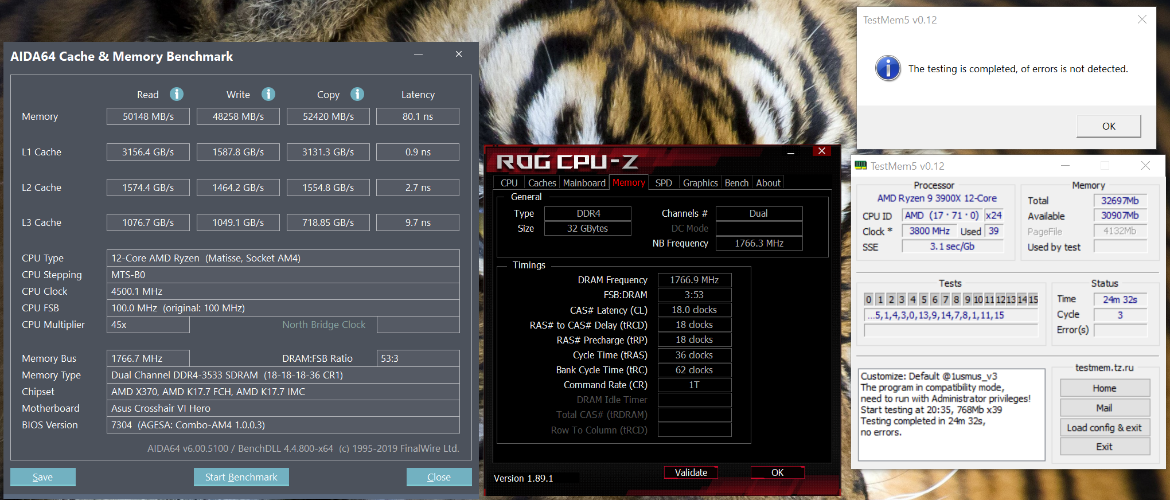The image size is (1170, 500).
Task: Click the DRAM Frequency value 1766.9 MHz
Action: coord(695,280)
